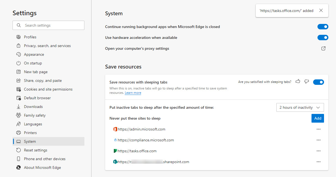Click the Printers icon
336x177 pixels.
19,133
